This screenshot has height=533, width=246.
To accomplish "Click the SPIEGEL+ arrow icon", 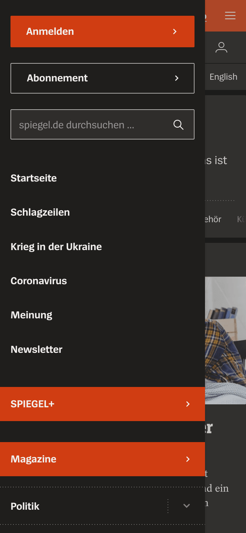I will tap(188, 404).
